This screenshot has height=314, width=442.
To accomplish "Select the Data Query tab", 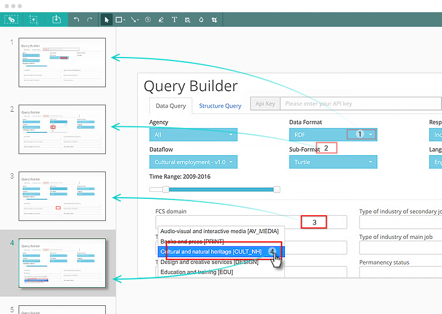I will pos(170,106).
